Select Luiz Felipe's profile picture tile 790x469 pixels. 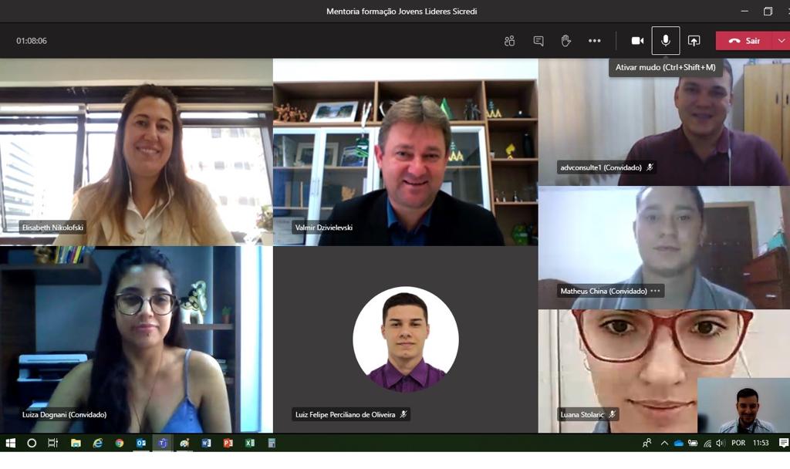[x=405, y=339]
